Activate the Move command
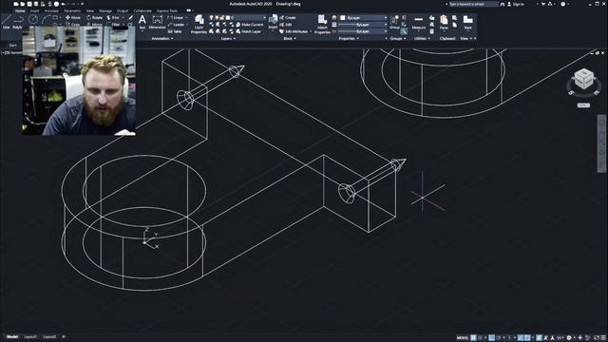The height and width of the screenshot is (342, 608). coord(73,17)
